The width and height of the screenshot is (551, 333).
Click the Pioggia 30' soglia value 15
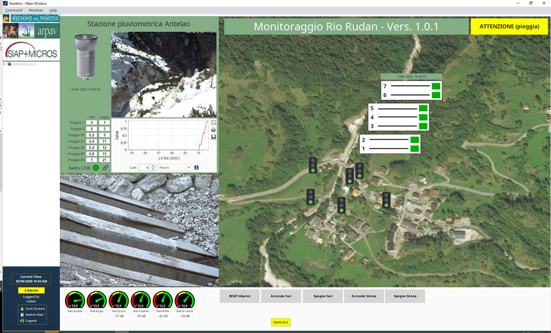click(104, 154)
